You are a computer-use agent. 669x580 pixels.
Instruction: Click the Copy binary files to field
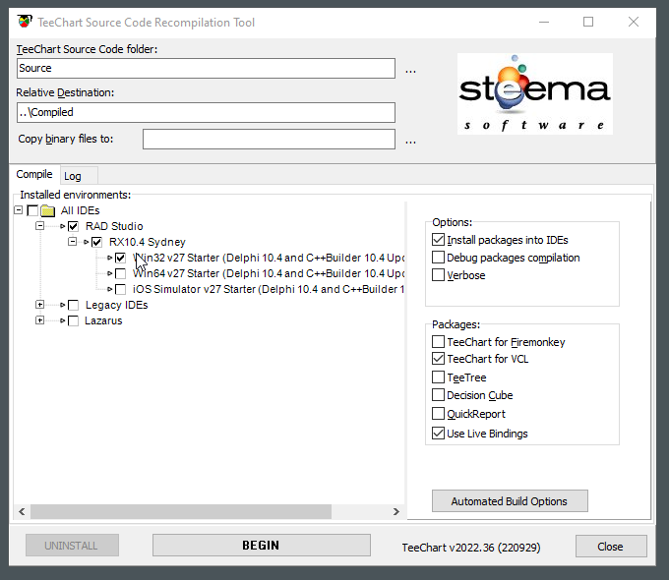[269, 139]
